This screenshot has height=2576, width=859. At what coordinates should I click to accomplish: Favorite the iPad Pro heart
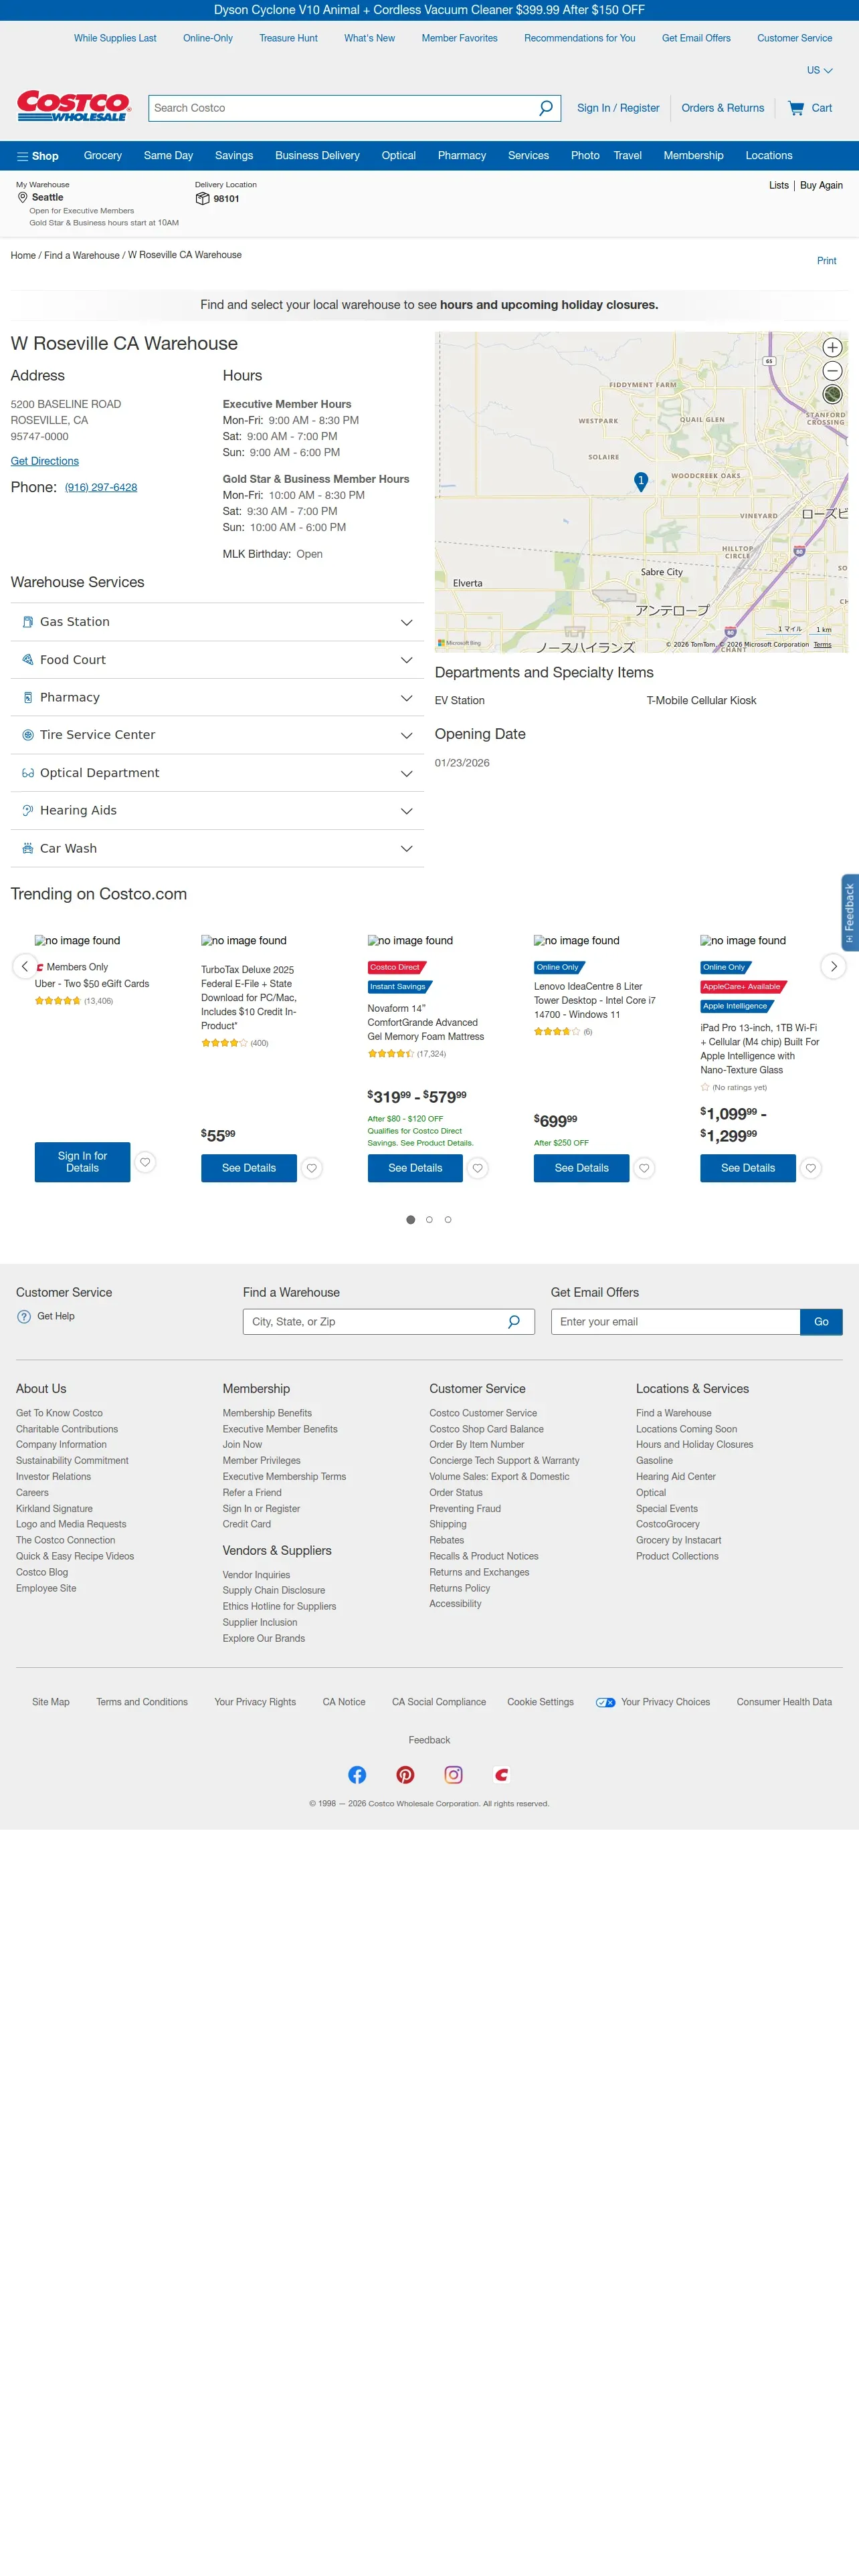pyautogui.click(x=811, y=1168)
